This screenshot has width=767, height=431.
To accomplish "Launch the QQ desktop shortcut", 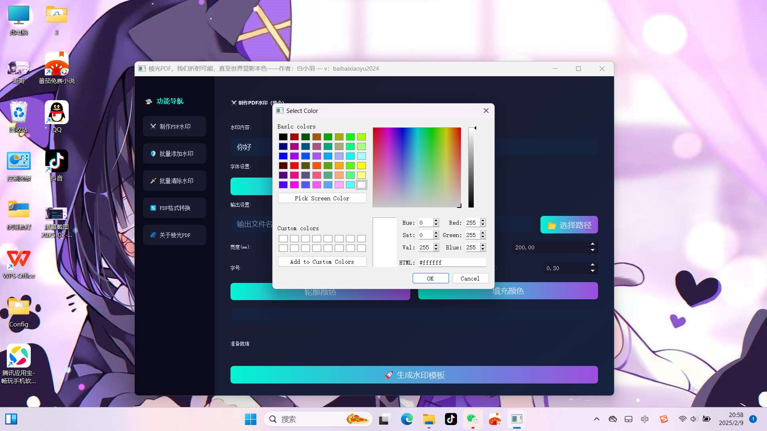I will point(56,117).
